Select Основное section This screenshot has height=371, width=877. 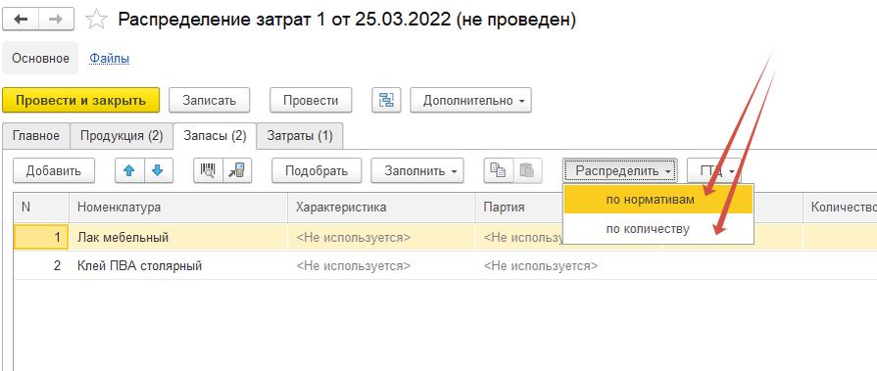click(40, 58)
